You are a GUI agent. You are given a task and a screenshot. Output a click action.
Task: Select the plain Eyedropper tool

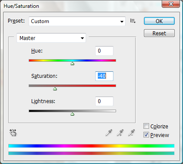[109, 133]
